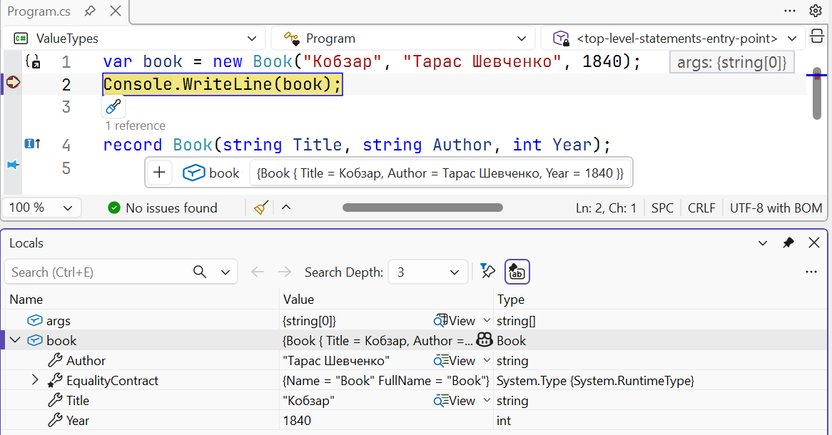Click the screwdriver quick actions icon

coord(113,107)
